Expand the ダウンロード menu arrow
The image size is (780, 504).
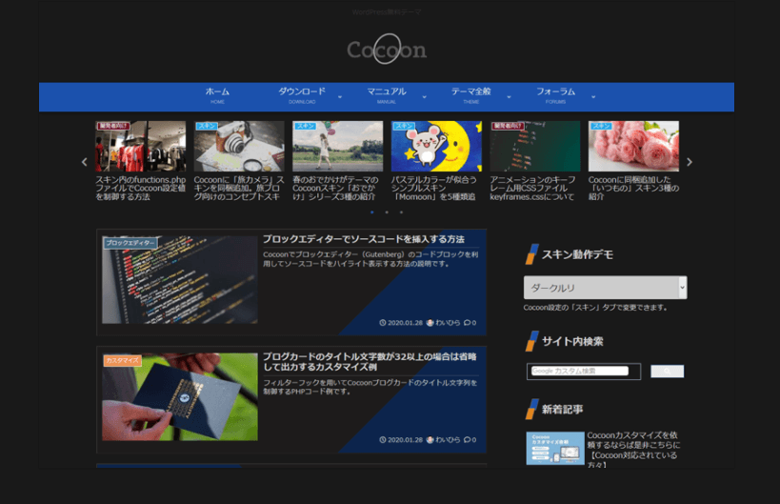340,96
